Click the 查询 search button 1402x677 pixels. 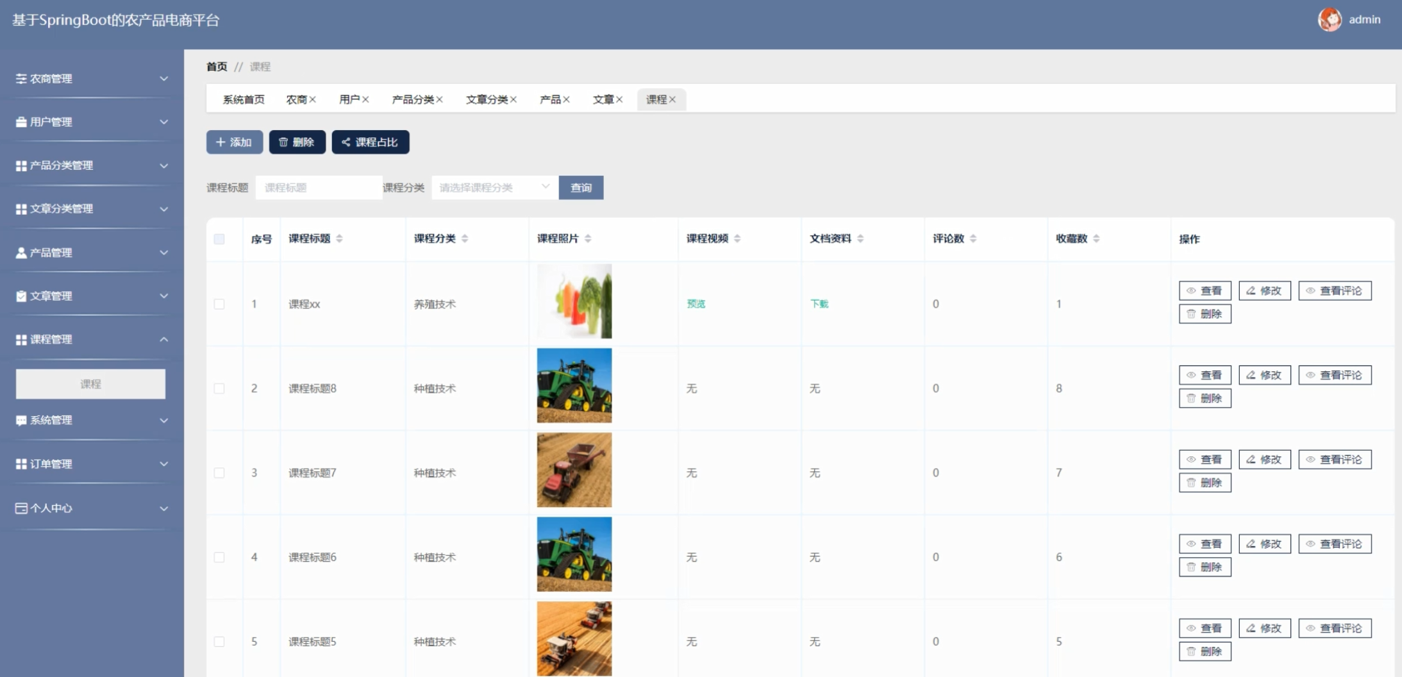581,188
